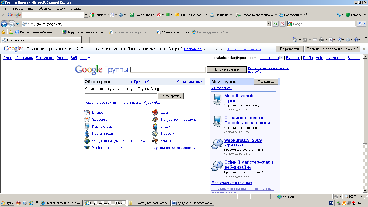Click the RU language indicator in tray
This screenshot has height=207, width=368.
(x=331, y=203)
